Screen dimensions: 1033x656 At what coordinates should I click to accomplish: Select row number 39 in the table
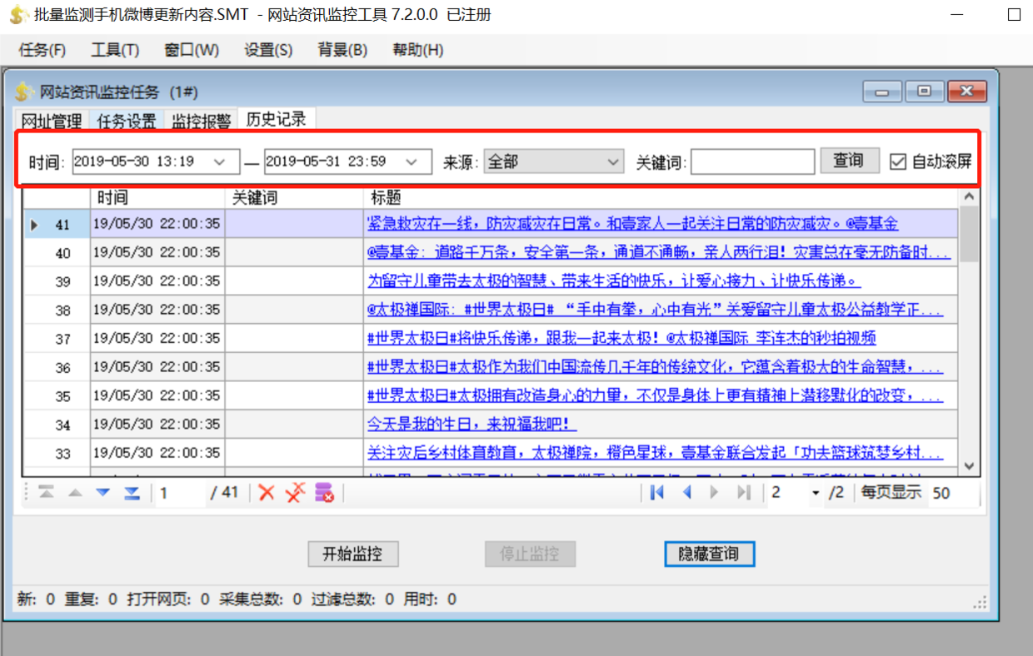click(x=57, y=281)
